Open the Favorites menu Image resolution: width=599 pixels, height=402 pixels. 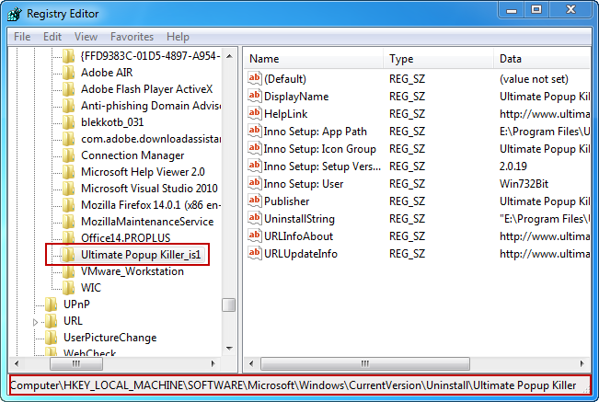(x=132, y=37)
